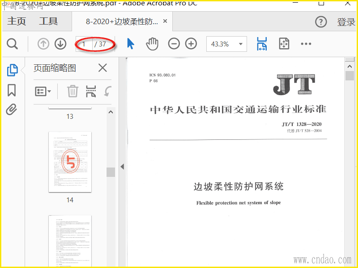Open the more tools ellipsis menu
This screenshot has width=358, height=268.
(x=306, y=44)
